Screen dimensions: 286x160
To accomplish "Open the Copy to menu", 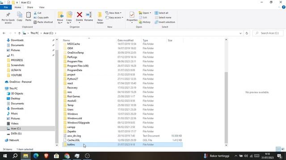I will click(x=69, y=18).
